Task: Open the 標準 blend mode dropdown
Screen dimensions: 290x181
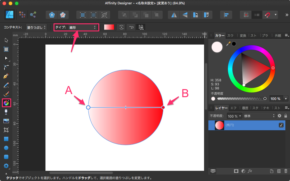Action: (259, 116)
